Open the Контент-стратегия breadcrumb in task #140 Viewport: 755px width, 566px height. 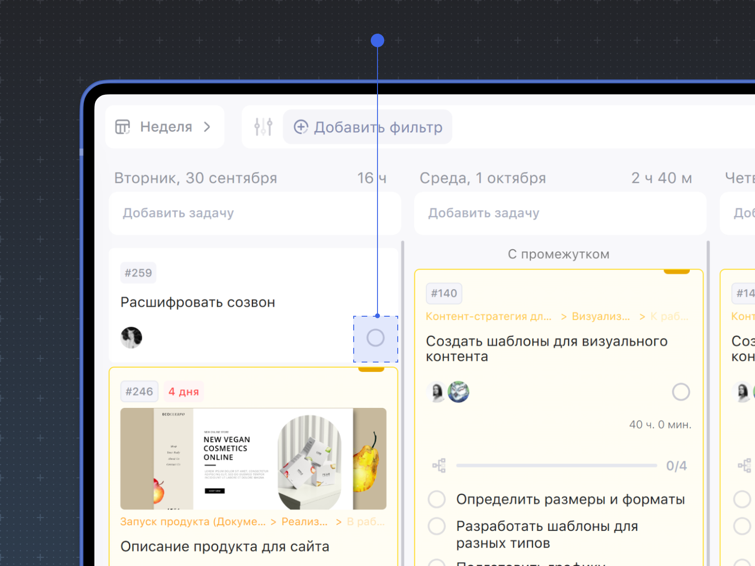click(x=489, y=316)
